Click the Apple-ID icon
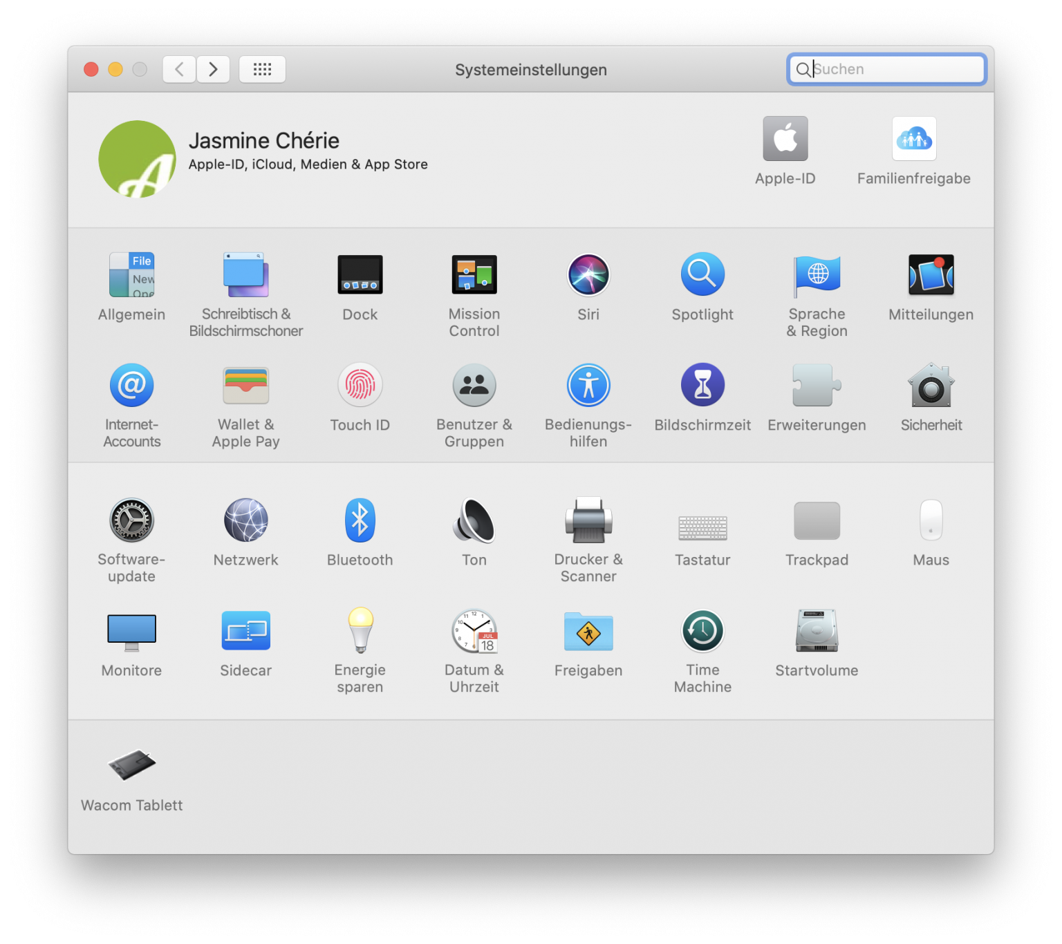Image resolution: width=1062 pixels, height=944 pixels. (x=785, y=140)
